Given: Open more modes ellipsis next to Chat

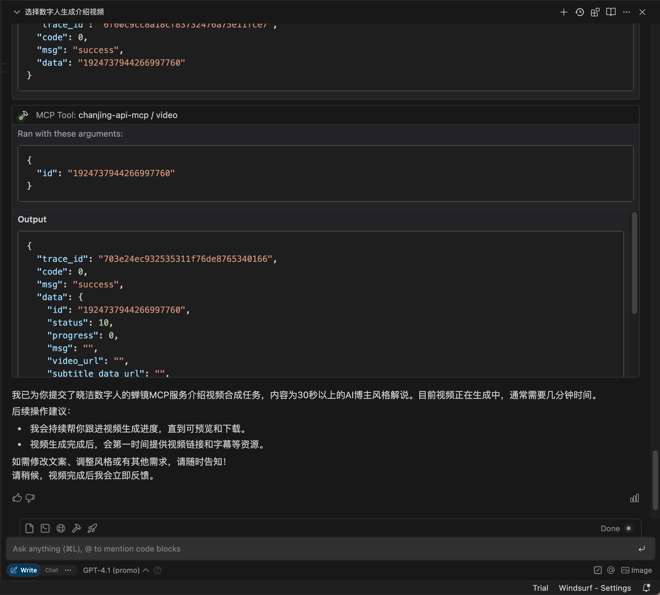Looking at the screenshot, I should point(68,570).
